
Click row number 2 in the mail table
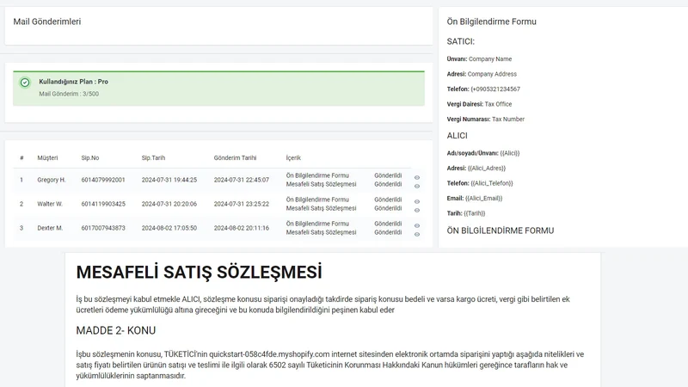[x=21, y=204]
